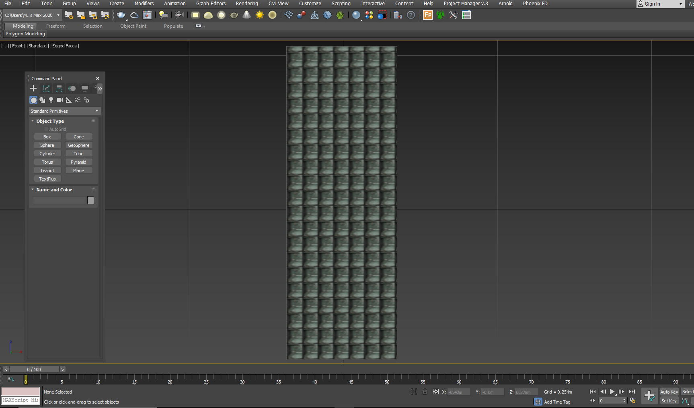This screenshot has width=694, height=408.
Task: Open the Standard Primitives dropdown
Action: coord(64,111)
